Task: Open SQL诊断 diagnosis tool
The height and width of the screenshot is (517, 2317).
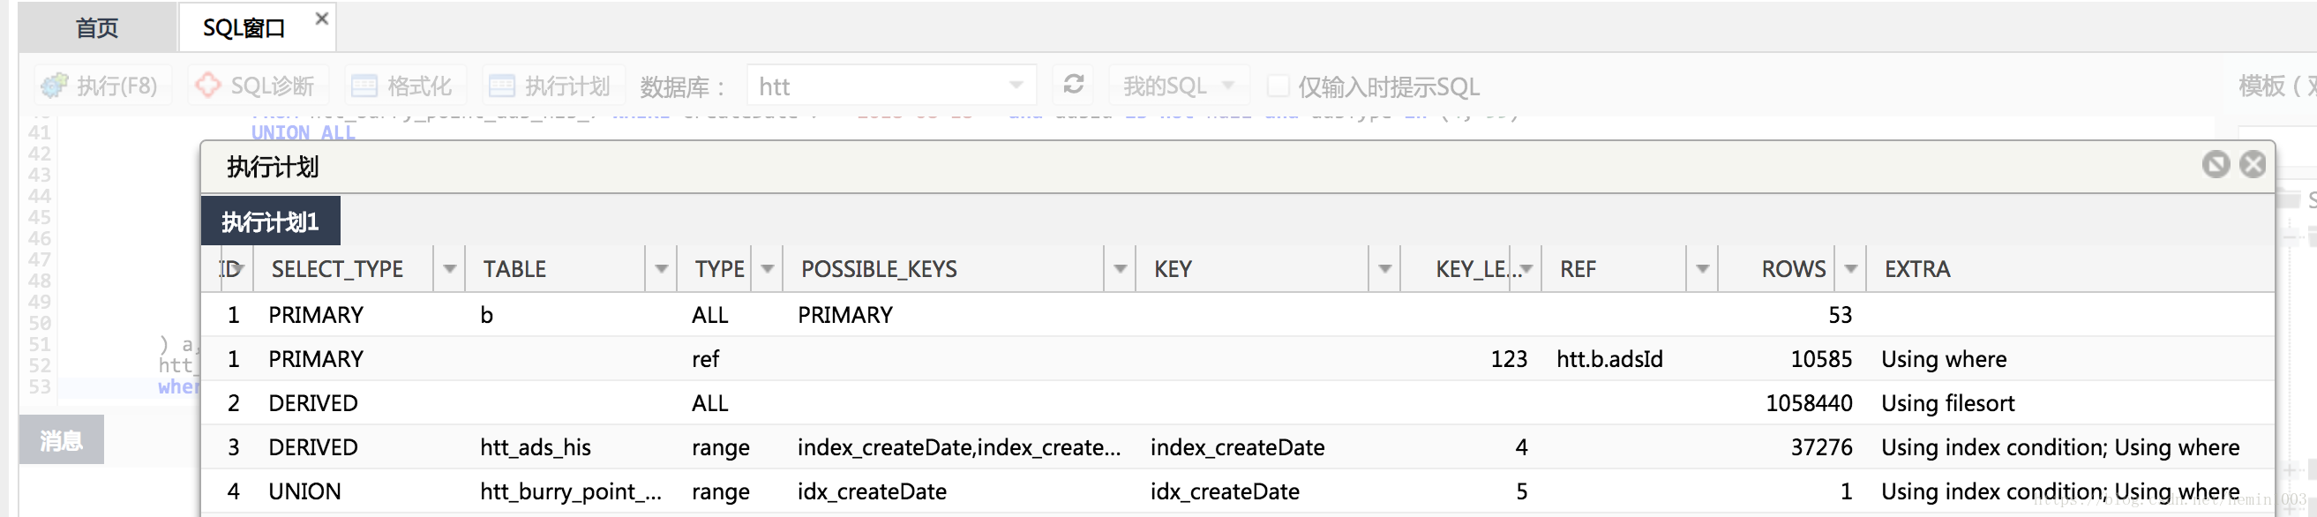Action: (x=258, y=86)
